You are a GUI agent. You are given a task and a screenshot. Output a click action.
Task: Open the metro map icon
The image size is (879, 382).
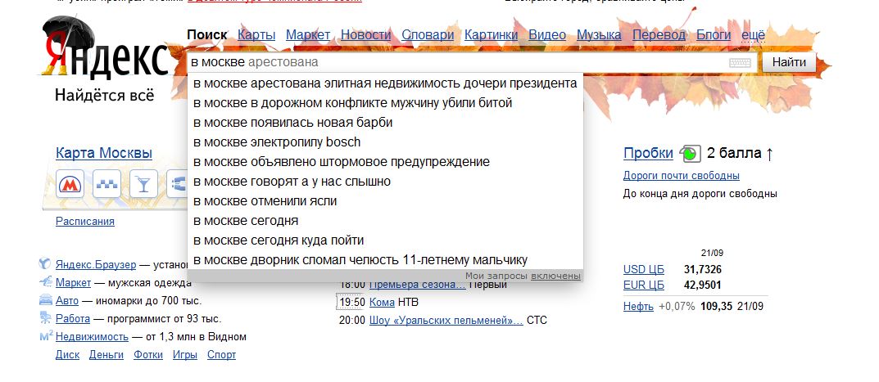tap(70, 184)
